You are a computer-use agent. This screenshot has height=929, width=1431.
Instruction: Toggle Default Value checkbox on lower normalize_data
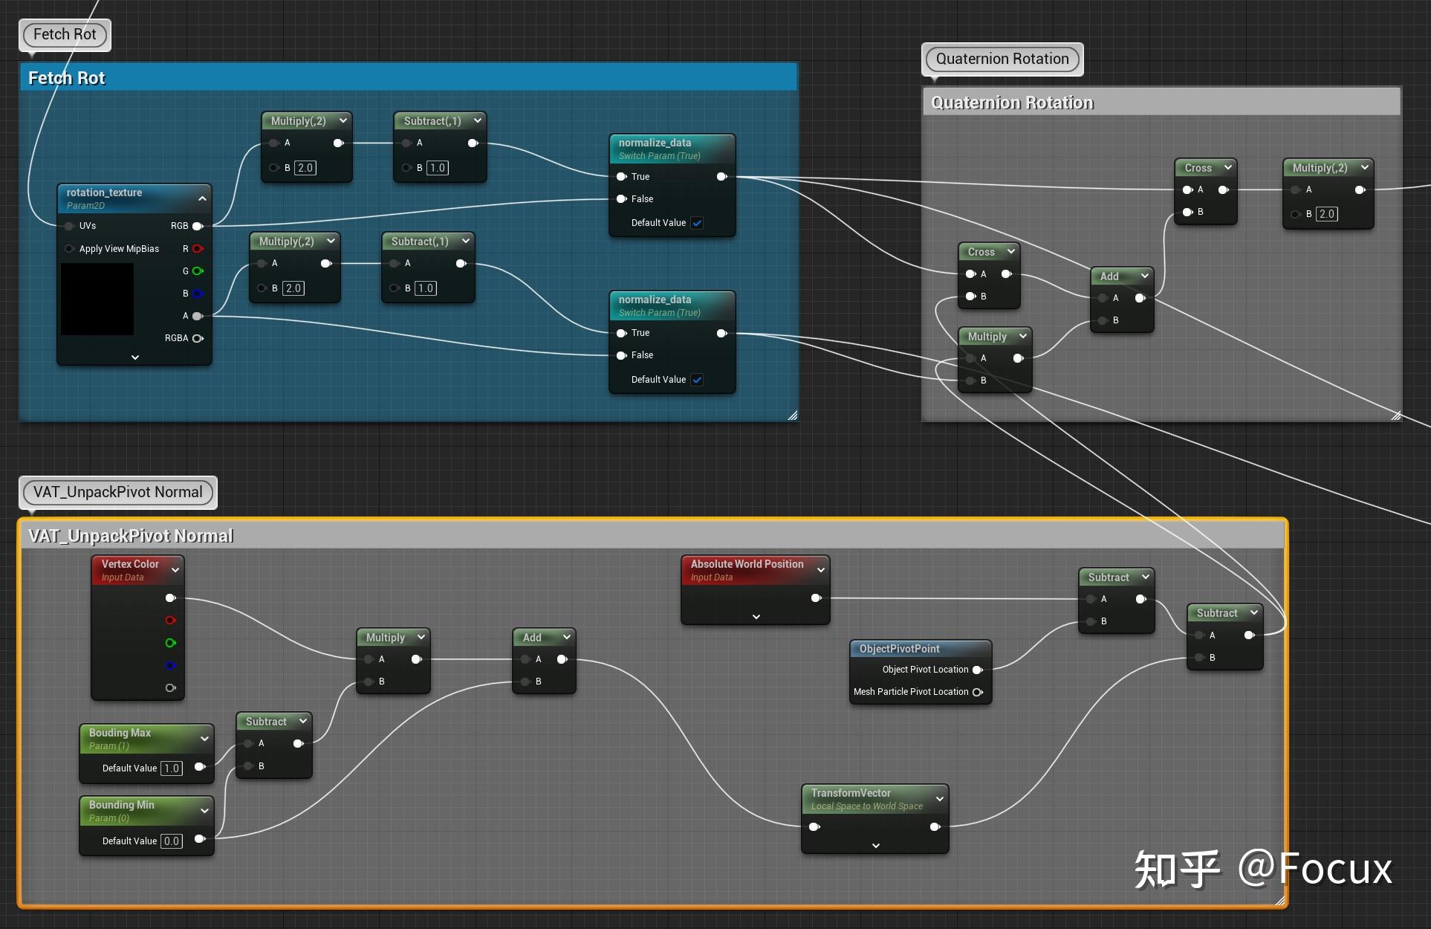[697, 380]
